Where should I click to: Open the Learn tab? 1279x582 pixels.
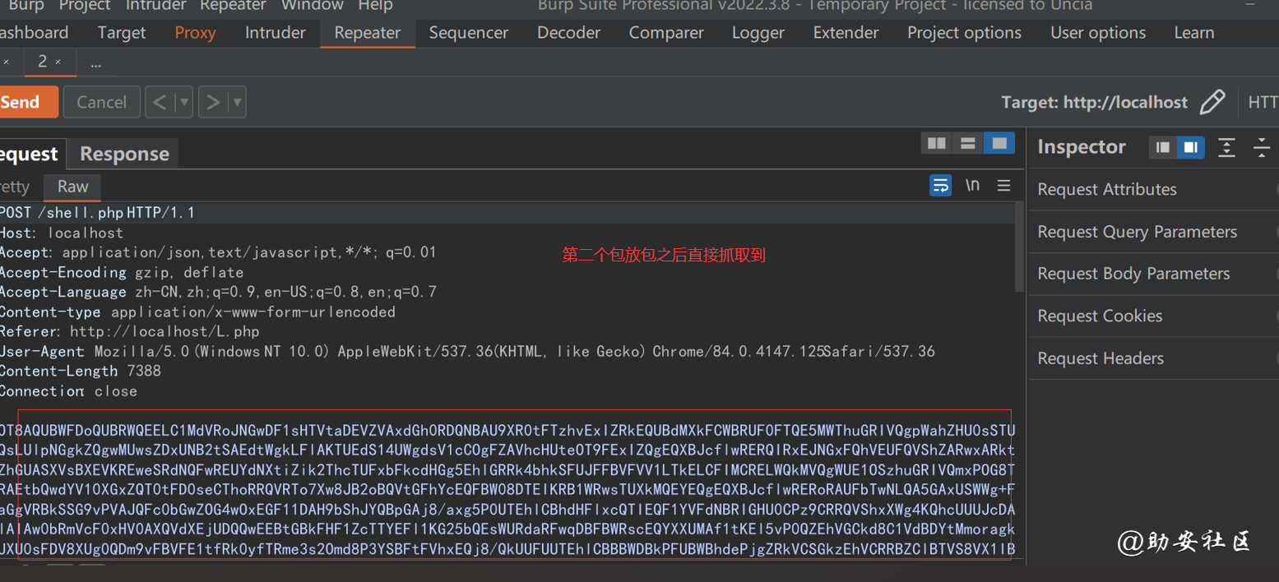click(1193, 33)
